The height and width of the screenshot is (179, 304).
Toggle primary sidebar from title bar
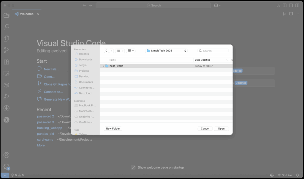pyautogui.click(x=285, y=5)
